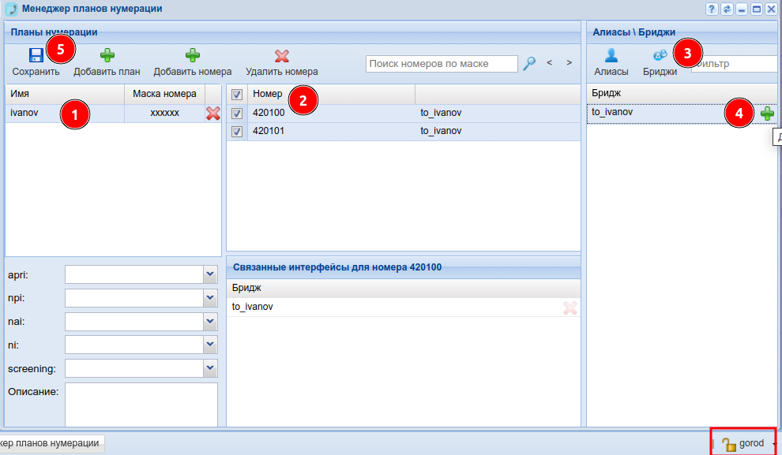Toggle the select-all checkbox in Номер header
This screenshot has width=782, height=455.
pyautogui.click(x=237, y=94)
